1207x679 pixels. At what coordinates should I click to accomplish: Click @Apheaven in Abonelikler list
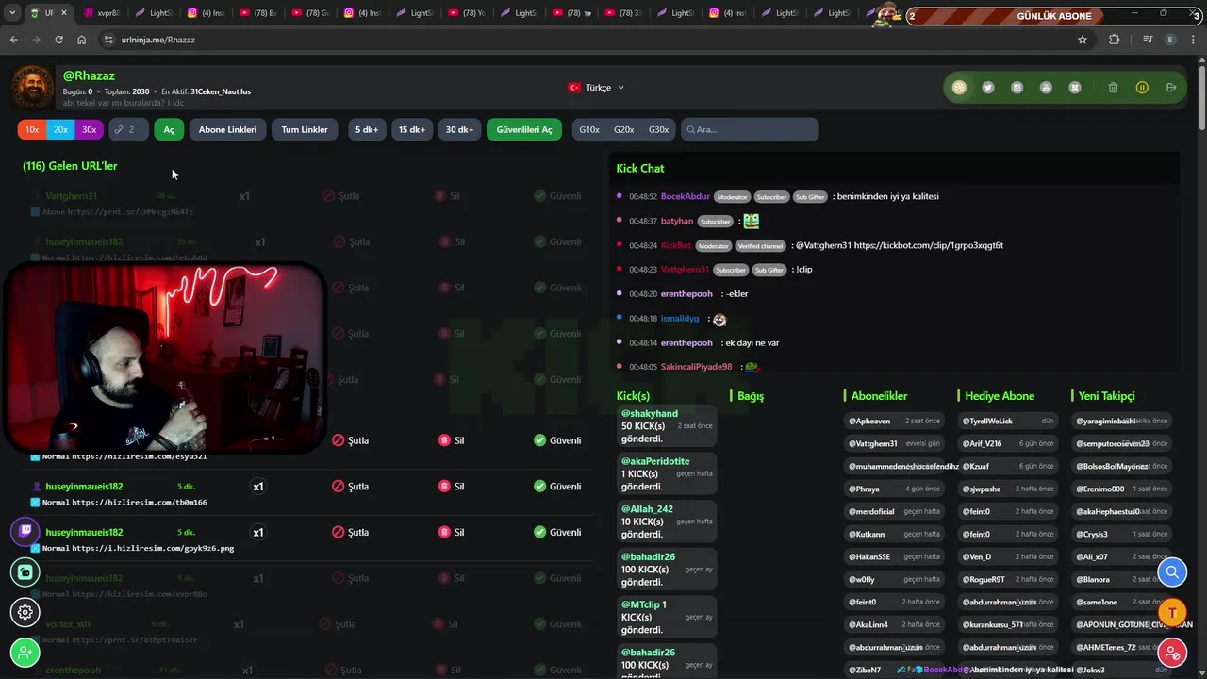coord(869,421)
